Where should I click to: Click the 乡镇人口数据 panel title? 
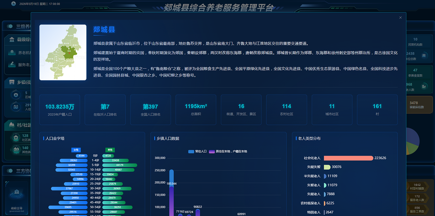pyautogui.click(x=168, y=139)
